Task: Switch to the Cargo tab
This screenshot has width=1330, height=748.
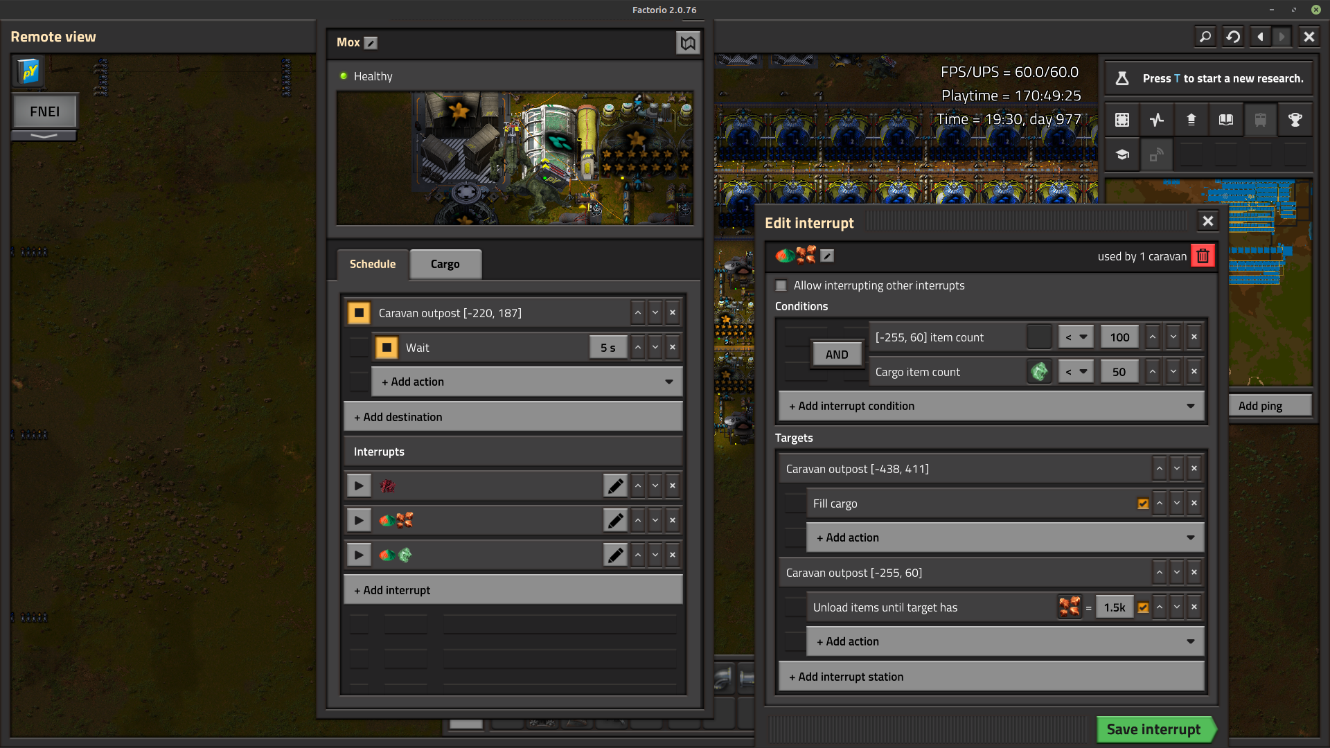Action: point(445,264)
